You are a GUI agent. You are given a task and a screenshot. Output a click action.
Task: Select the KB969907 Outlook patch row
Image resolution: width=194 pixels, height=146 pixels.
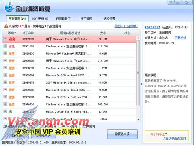pyautogui.click(x=69, y=97)
